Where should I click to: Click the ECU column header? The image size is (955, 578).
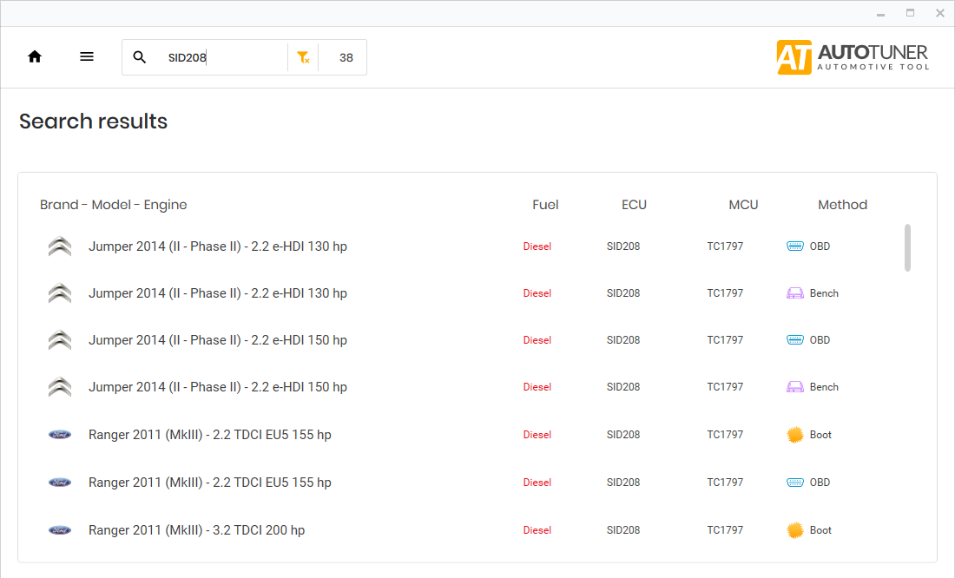634,205
